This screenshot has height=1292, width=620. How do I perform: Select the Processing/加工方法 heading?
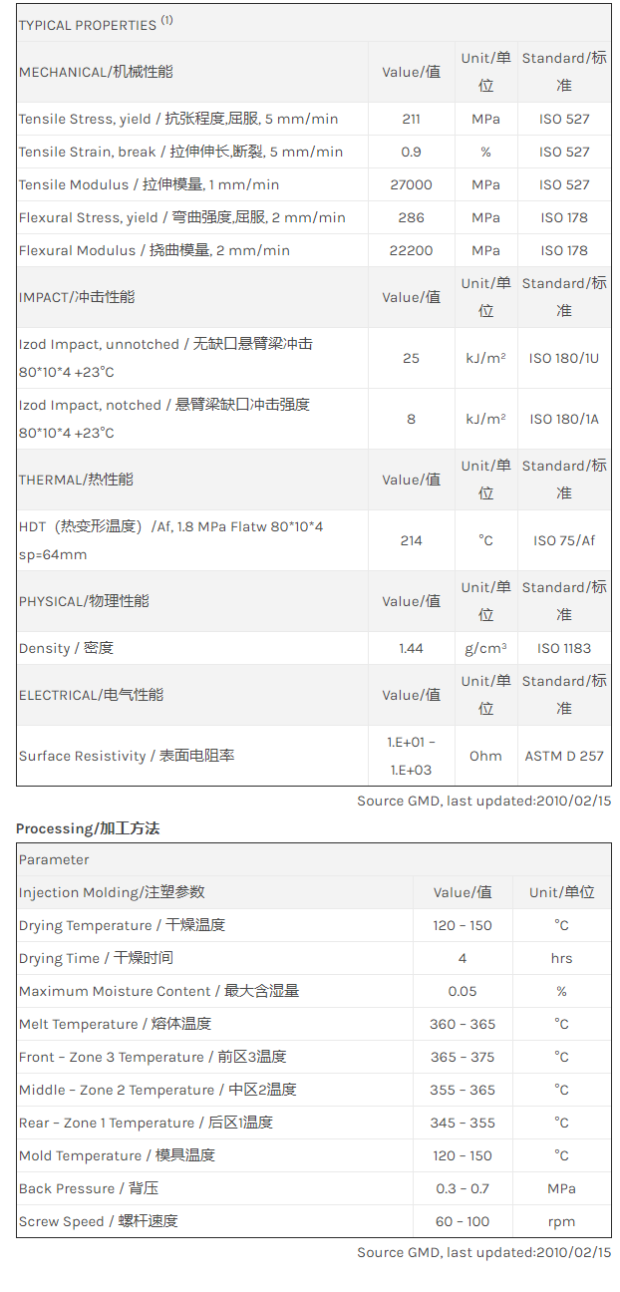(88, 828)
